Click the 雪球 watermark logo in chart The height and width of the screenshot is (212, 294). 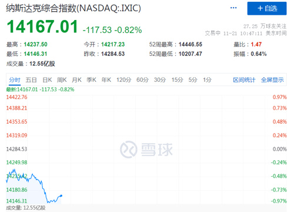click(x=146, y=150)
